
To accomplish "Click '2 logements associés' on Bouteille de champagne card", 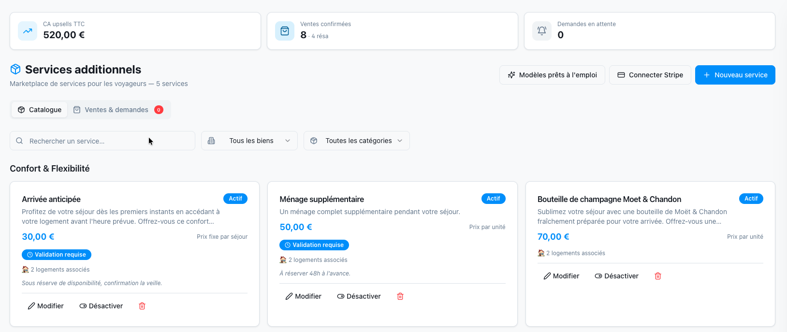I will point(576,253).
